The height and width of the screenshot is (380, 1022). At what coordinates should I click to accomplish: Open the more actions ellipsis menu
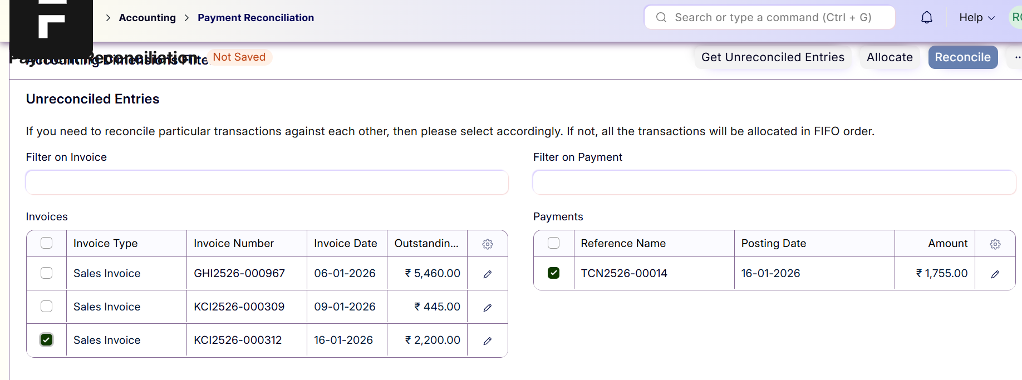[x=1016, y=57]
